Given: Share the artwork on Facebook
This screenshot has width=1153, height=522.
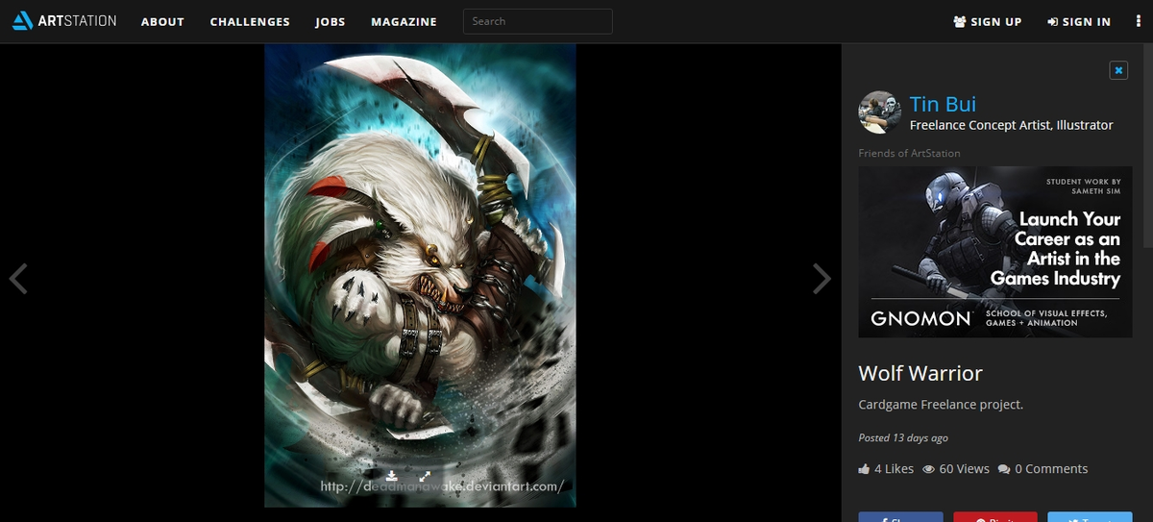Looking at the screenshot, I should point(900,517).
